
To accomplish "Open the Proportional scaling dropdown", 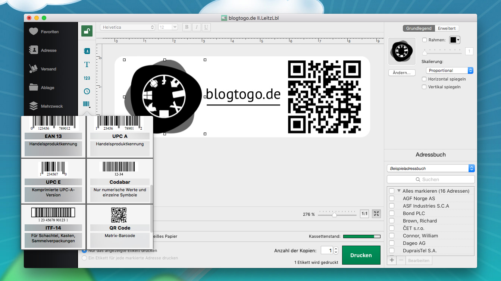I will (450, 70).
